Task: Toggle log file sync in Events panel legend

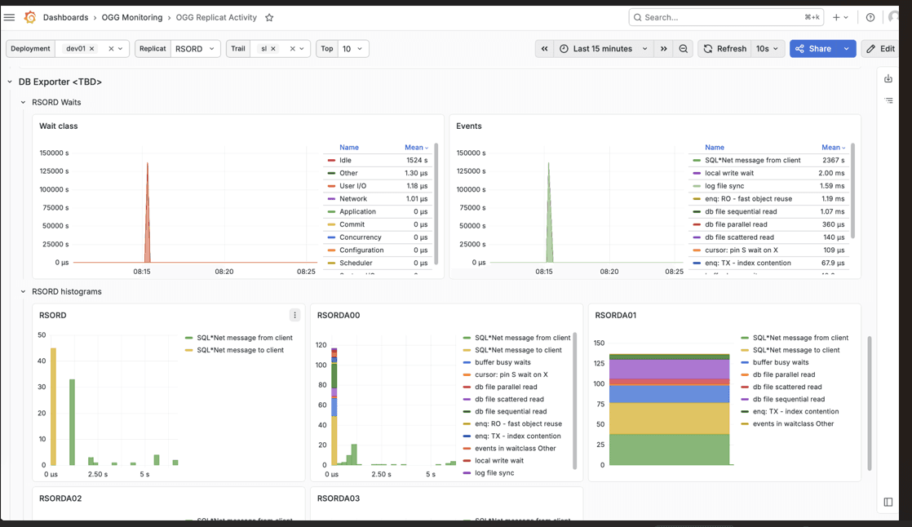Action: 724,185
